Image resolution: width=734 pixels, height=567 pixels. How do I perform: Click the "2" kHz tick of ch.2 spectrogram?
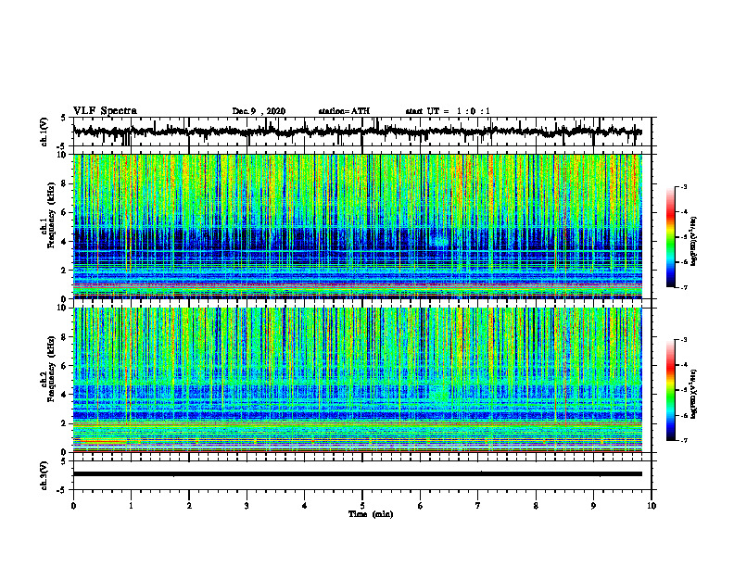click(66, 423)
